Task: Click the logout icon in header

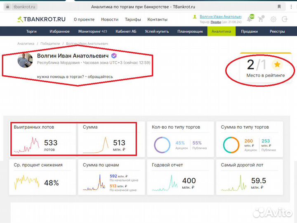Action: coord(285,19)
